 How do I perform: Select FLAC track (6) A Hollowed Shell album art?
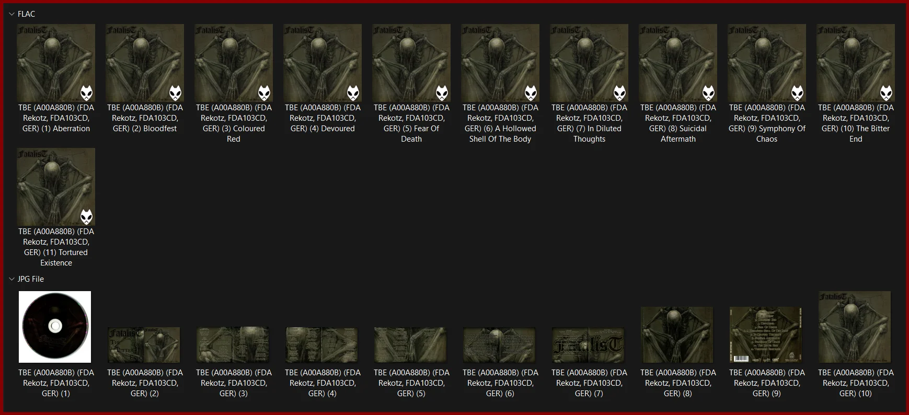point(500,63)
